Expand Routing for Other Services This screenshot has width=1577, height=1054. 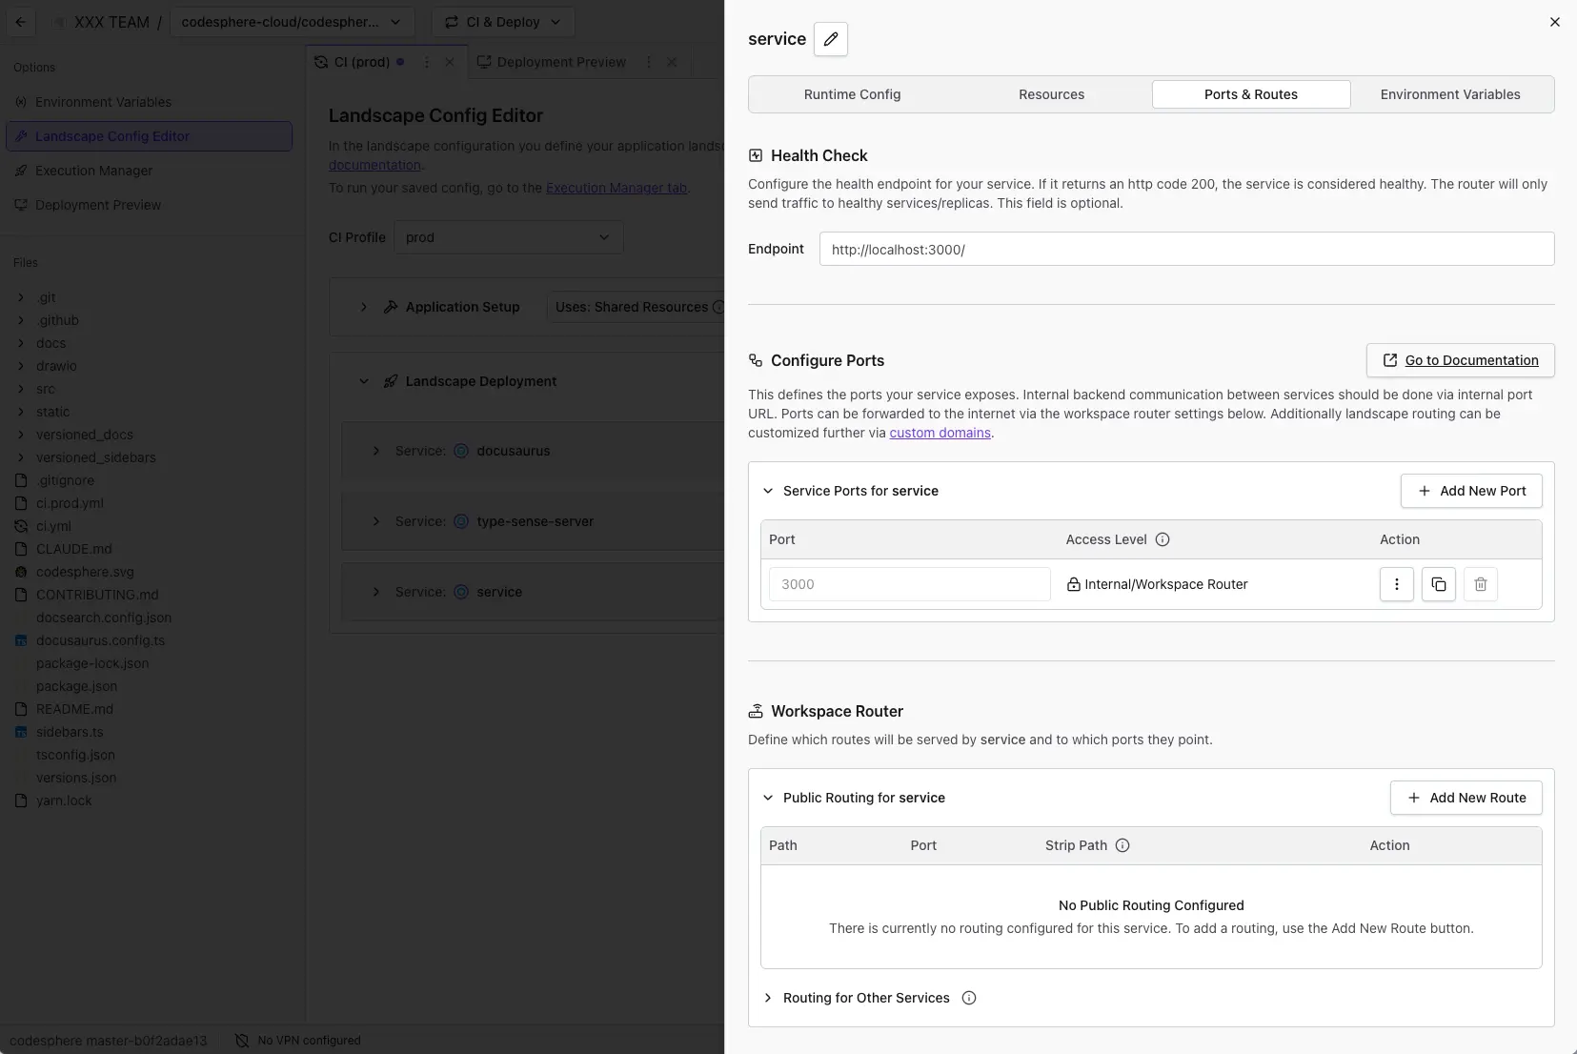[768, 998]
